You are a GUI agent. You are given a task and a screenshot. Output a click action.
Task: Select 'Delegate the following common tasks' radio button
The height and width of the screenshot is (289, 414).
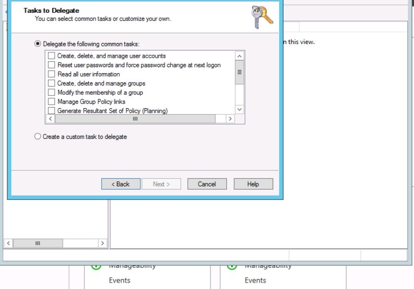tap(38, 44)
